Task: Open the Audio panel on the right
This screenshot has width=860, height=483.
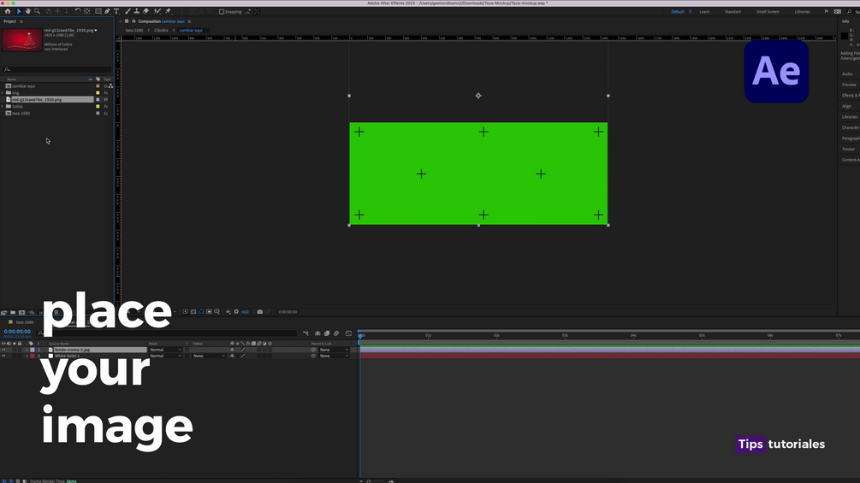Action: click(x=847, y=74)
